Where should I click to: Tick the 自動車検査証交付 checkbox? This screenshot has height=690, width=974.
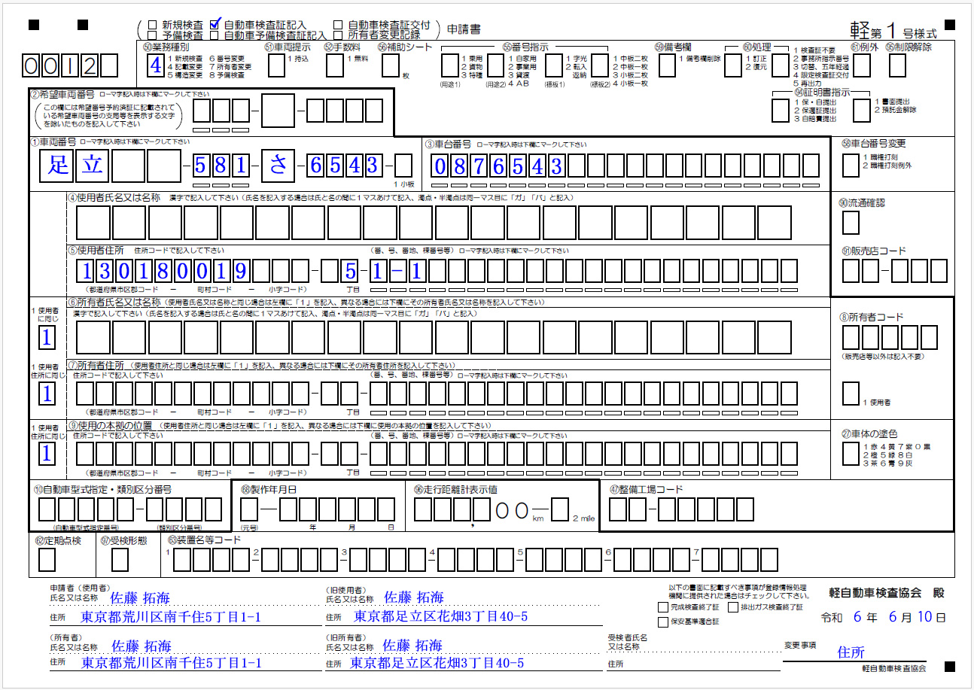(x=337, y=25)
